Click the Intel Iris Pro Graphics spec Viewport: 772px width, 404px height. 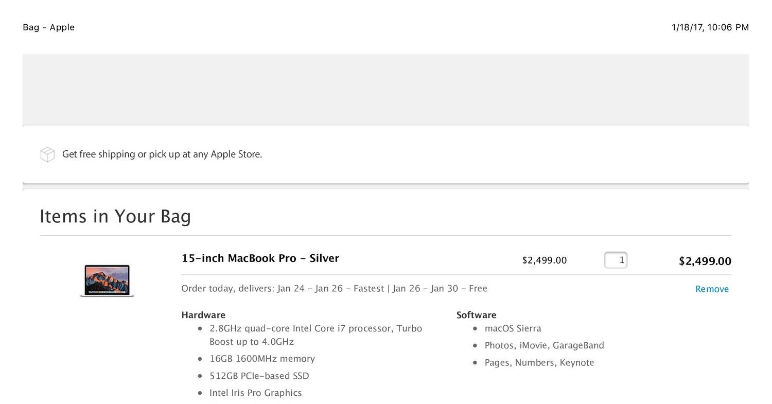[x=255, y=393]
